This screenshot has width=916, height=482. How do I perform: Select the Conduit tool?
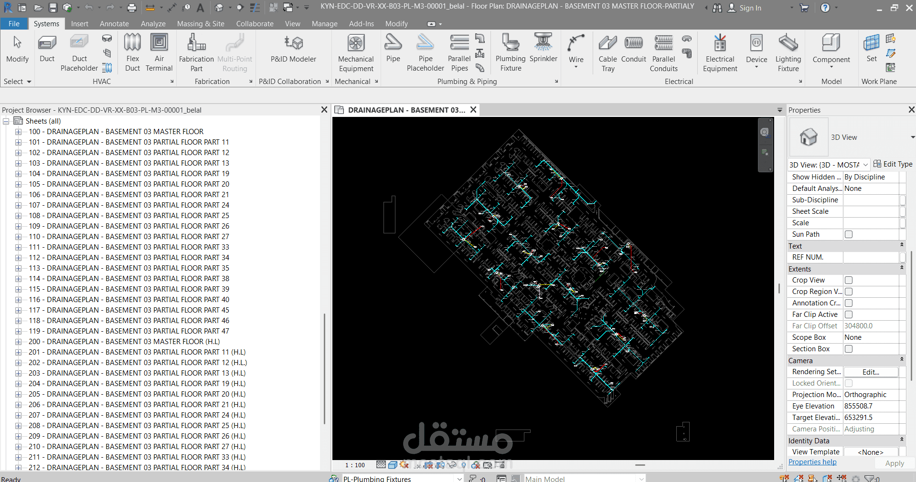point(633,49)
